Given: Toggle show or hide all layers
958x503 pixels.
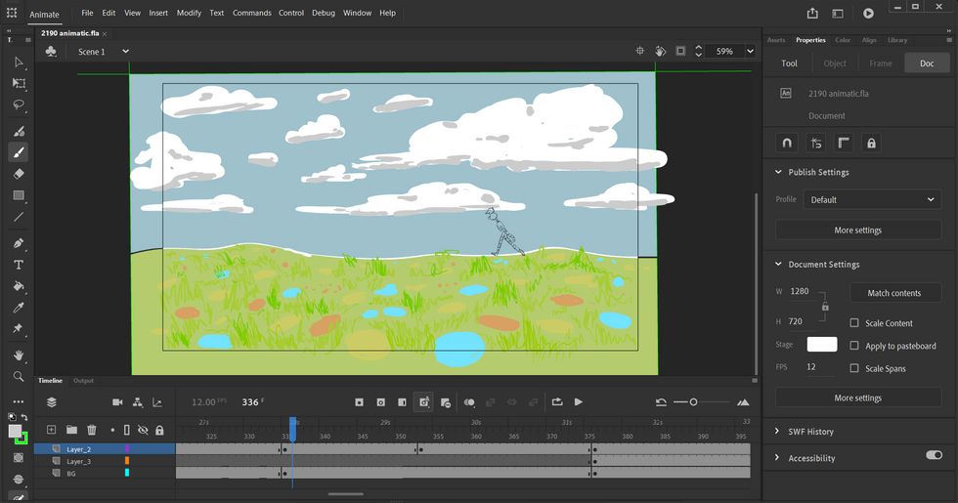Looking at the screenshot, I should point(143,430).
